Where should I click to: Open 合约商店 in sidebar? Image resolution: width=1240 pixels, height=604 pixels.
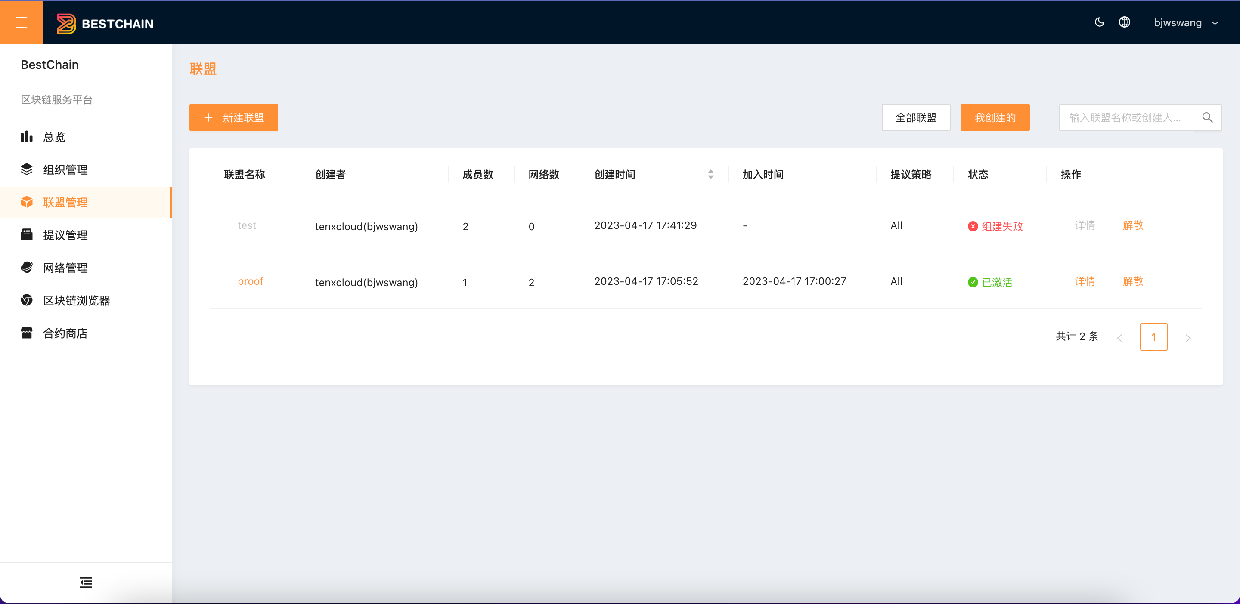(x=86, y=333)
